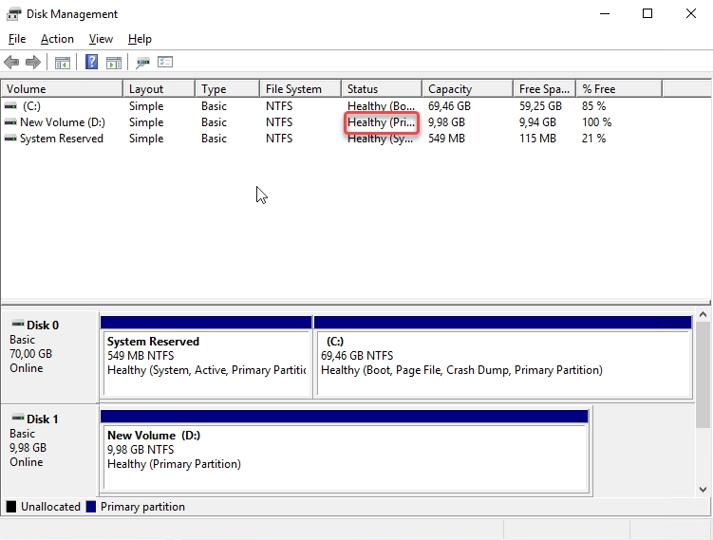Click the checklist settings toolbar icon
Image resolution: width=713 pixels, height=540 pixels.
[x=165, y=63]
